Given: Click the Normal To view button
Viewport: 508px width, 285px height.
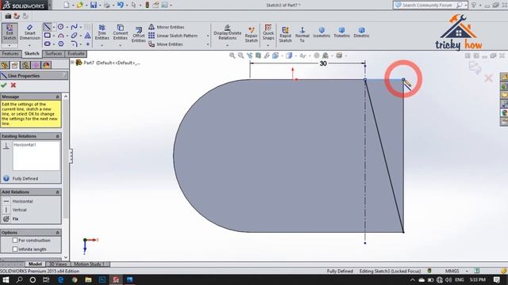Looking at the screenshot, I should (x=302, y=35).
